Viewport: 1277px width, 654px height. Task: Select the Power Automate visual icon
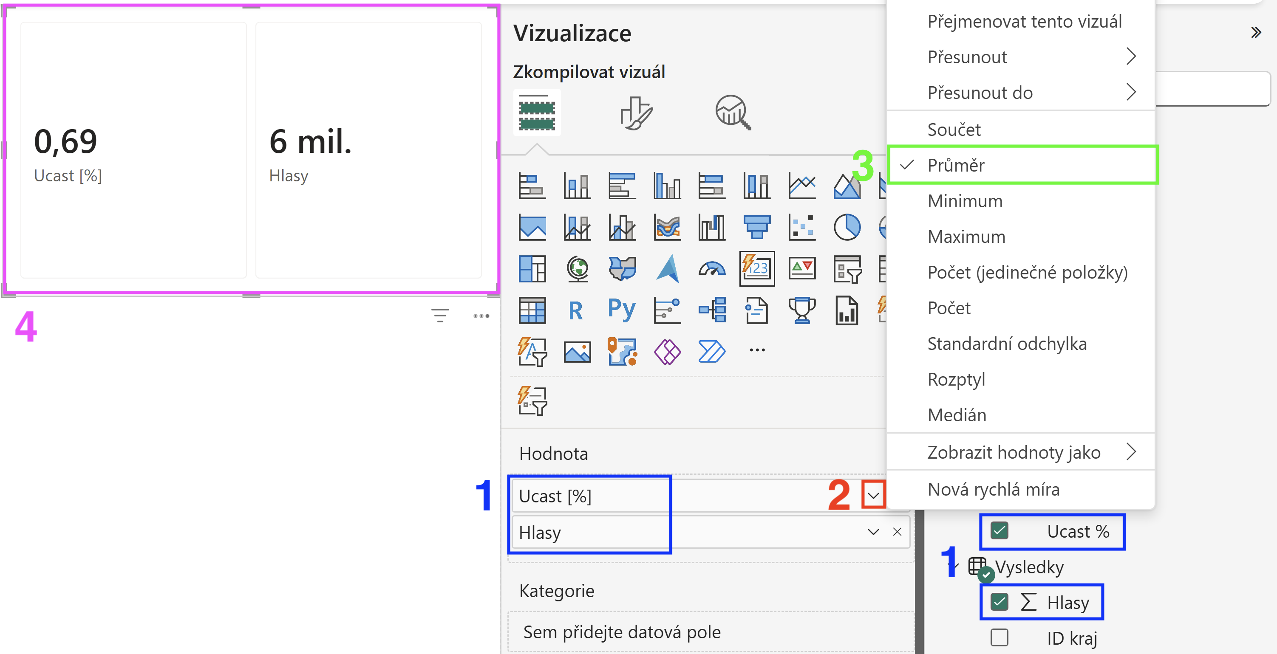point(712,351)
